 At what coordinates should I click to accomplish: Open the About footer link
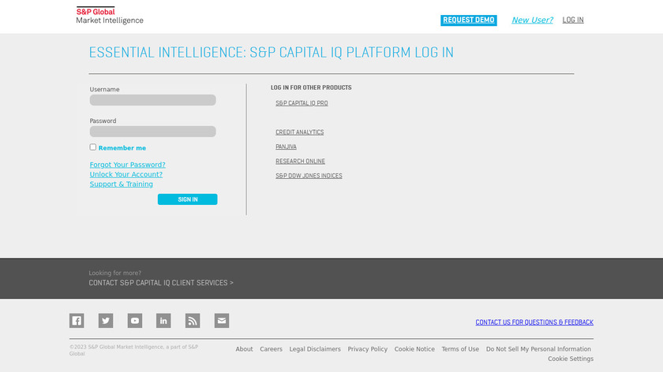coord(245,349)
